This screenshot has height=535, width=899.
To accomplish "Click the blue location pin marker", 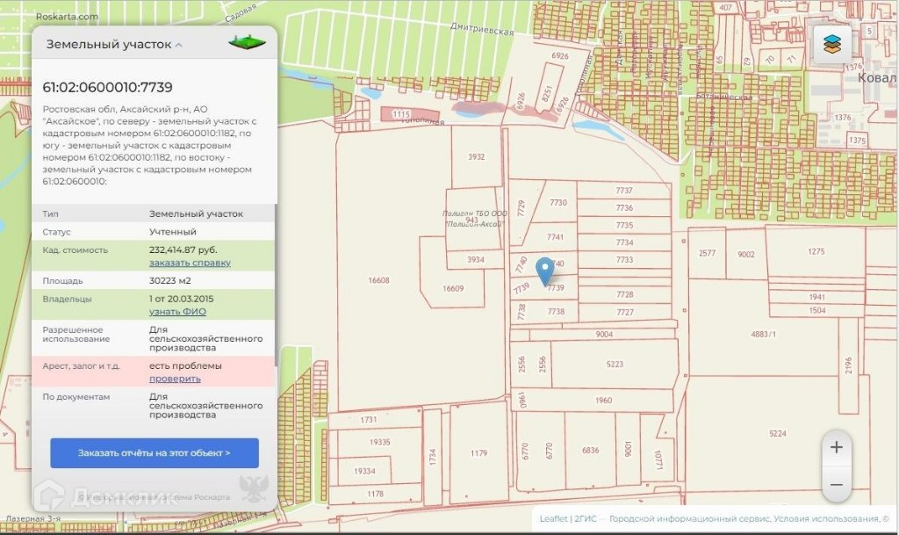I will (544, 271).
